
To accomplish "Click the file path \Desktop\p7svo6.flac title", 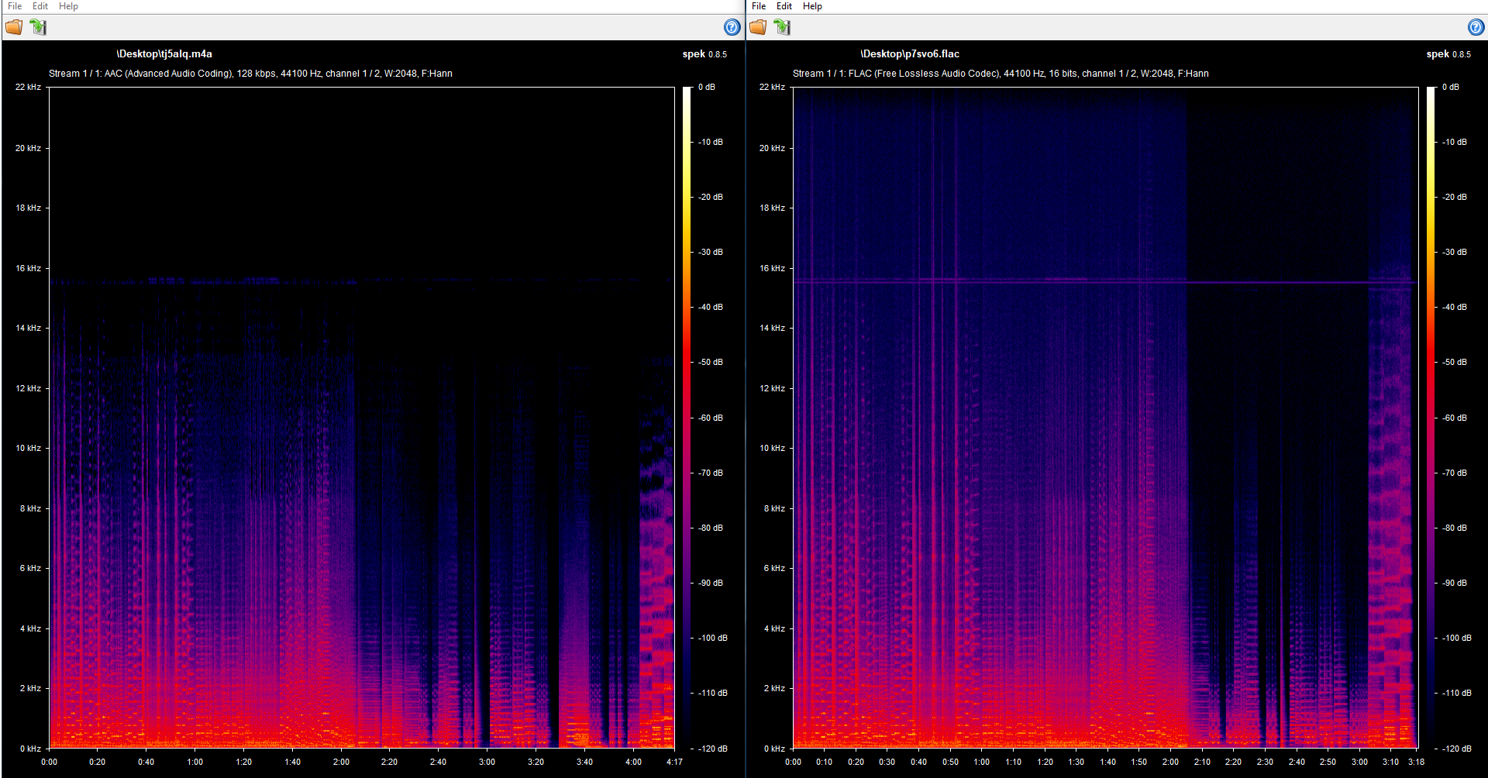I will 910,54.
